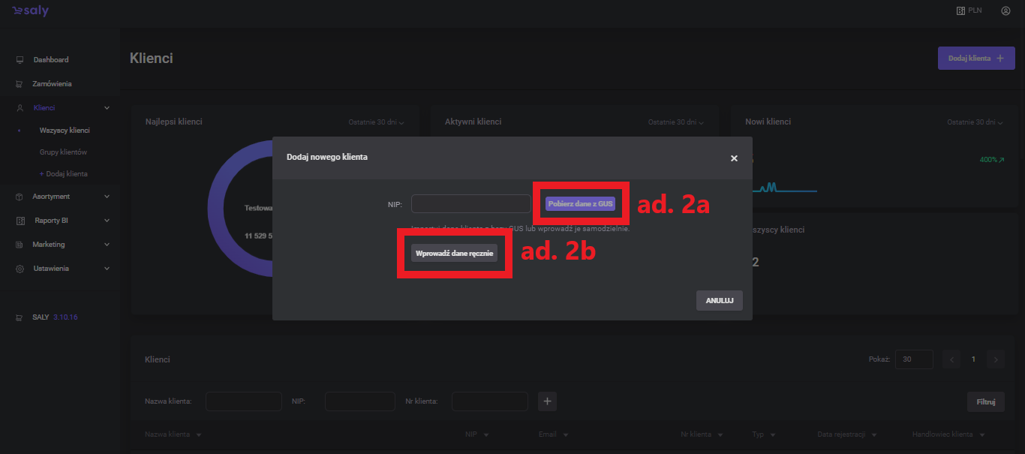Open the user account profile icon
The width and height of the screenshot is (1025, 454).
point(1005,11)
